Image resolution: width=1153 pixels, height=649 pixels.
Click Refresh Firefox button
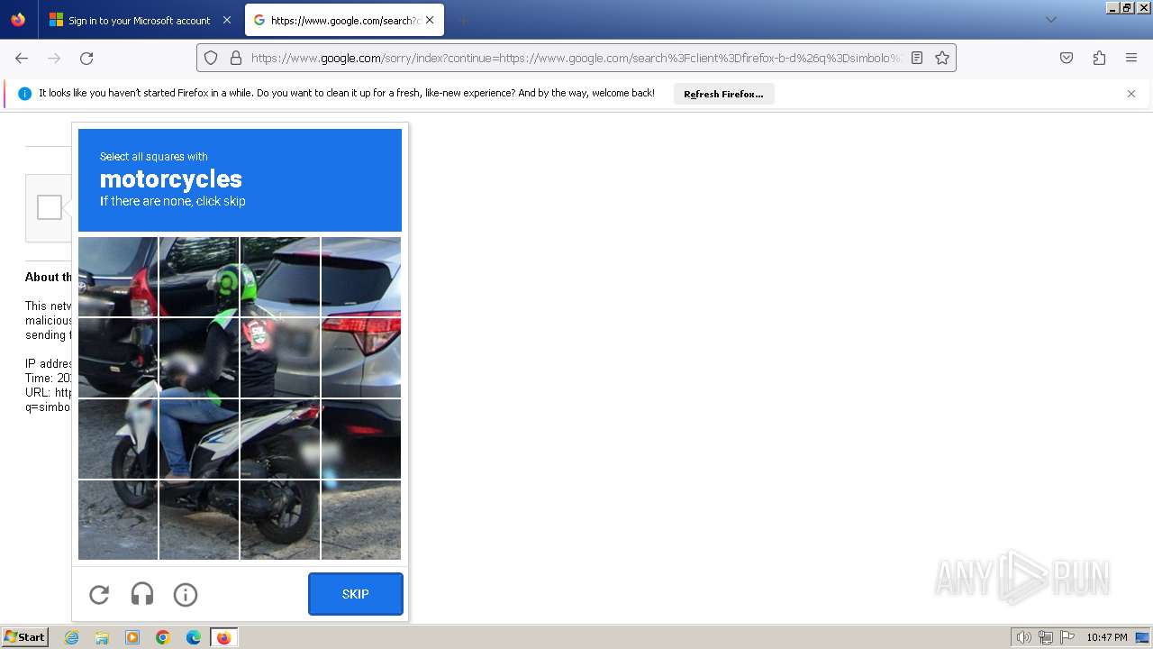click(723, 94)
